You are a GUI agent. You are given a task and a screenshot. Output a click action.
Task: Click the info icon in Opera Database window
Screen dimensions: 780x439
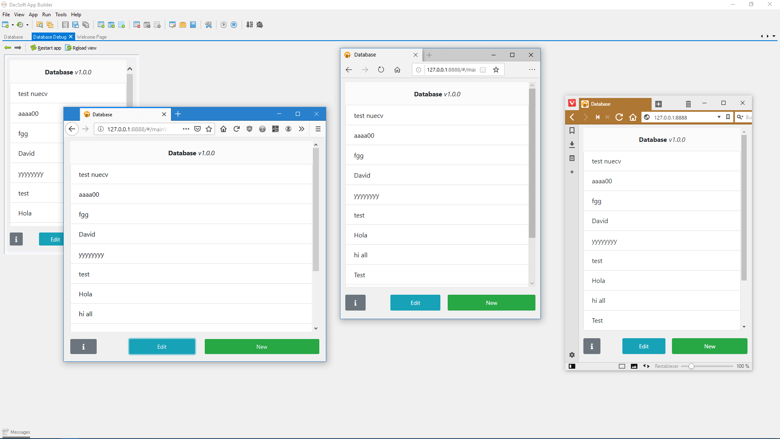[592, 346]
